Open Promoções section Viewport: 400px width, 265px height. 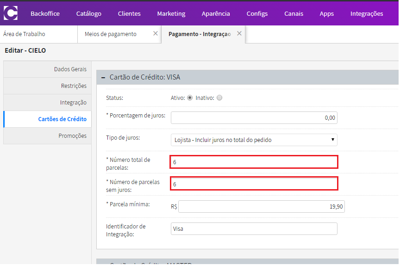pyautogui.click(x=47, y=136)
